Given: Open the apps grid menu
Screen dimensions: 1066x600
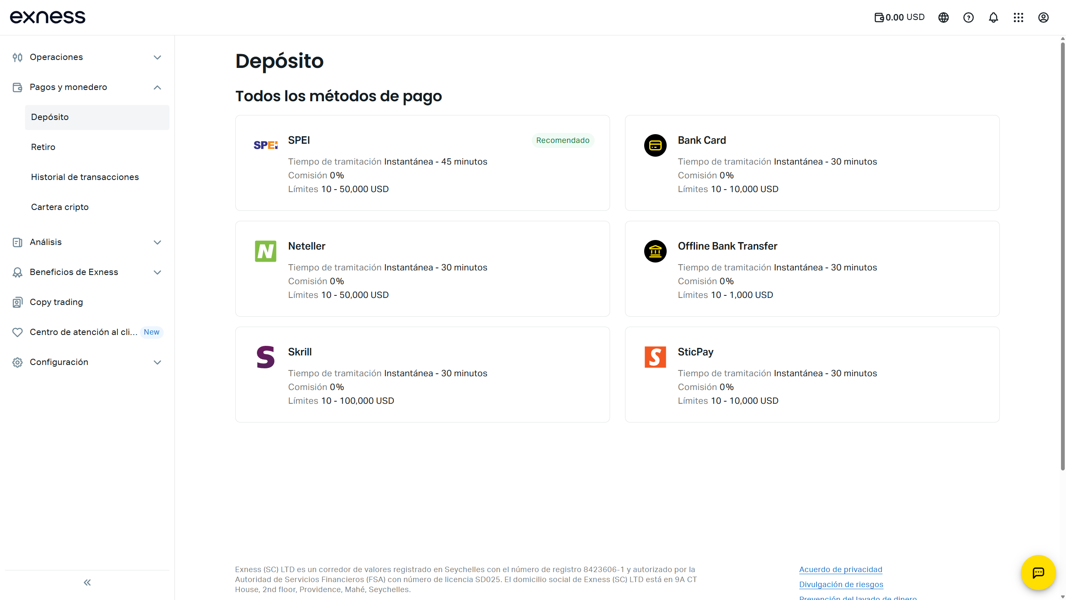Looking at the screenshot, I should [x=1019, y=17].
